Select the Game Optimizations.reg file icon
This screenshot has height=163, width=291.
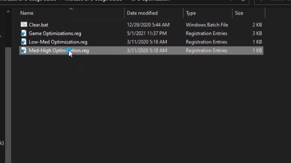pyautogui.click(x=24, y=33)
